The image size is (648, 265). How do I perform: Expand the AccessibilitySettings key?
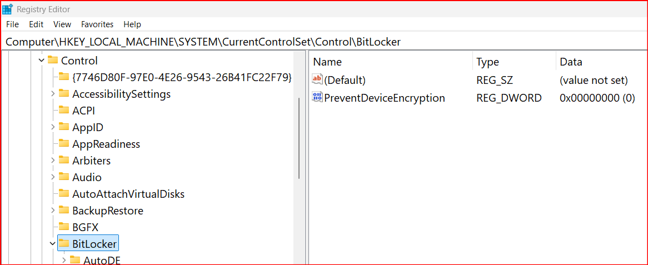(x=53, y=94)
